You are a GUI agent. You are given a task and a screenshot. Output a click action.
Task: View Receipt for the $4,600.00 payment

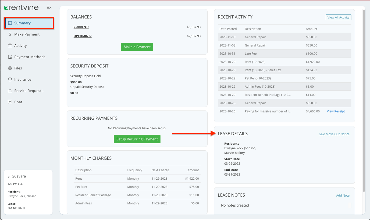click(x=336, y=111)
